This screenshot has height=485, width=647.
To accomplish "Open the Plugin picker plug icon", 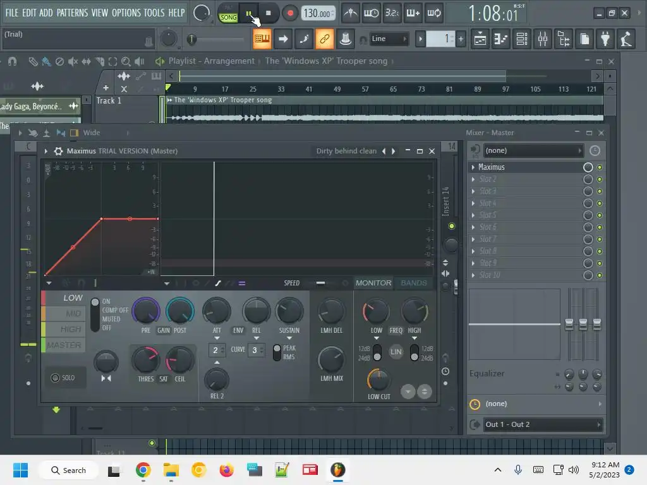I will click(605, 39).
